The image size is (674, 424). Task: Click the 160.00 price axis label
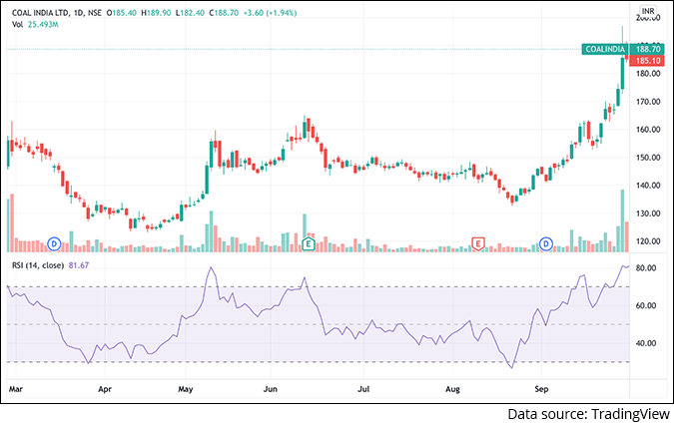pos(648,130)
